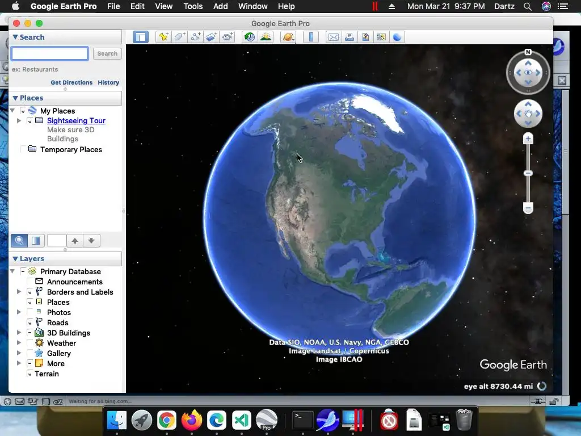Open the Tools menu

pos(193,6)
